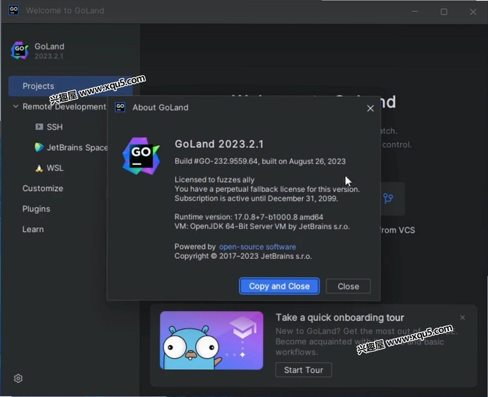Select SSH remote option
488x397 pixels.
[x=55, y=127]
